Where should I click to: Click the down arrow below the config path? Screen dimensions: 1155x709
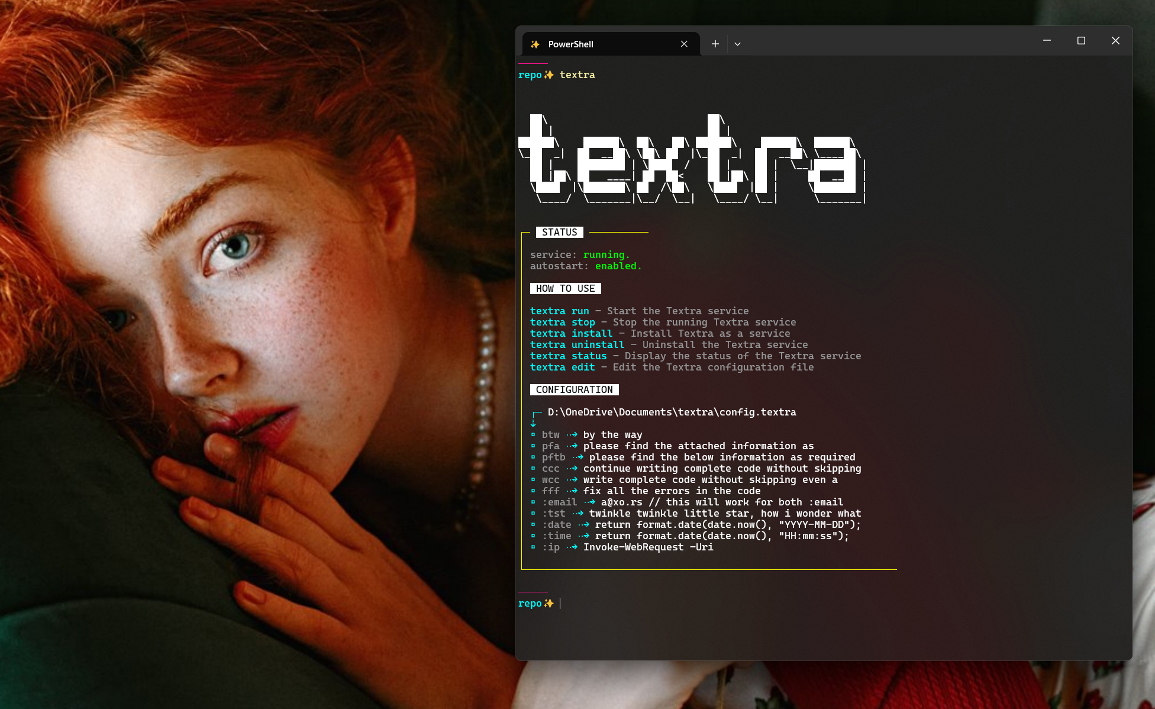point(533,423)
